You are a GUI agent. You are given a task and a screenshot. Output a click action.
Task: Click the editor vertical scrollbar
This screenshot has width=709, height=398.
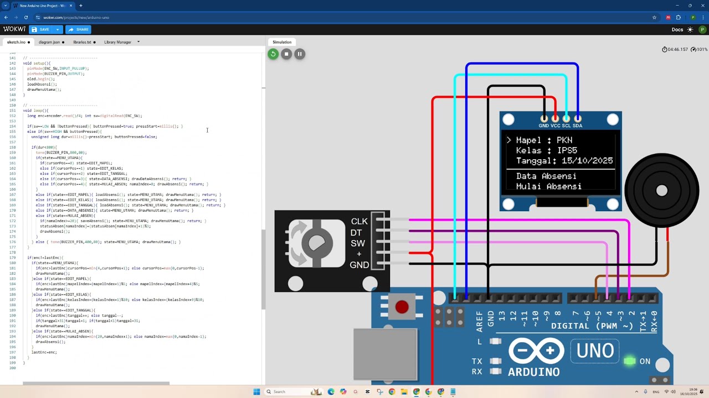[264, 269]
